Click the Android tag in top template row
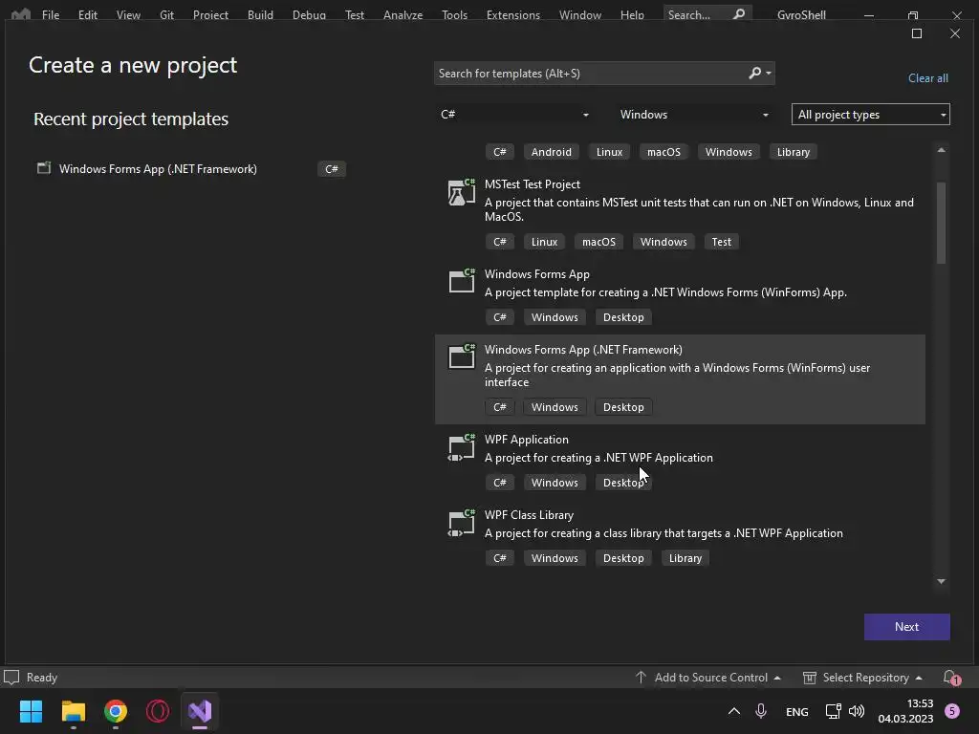The height and width of the screenshot is (734, 979). pyautogui.click(x=551, y=152)
